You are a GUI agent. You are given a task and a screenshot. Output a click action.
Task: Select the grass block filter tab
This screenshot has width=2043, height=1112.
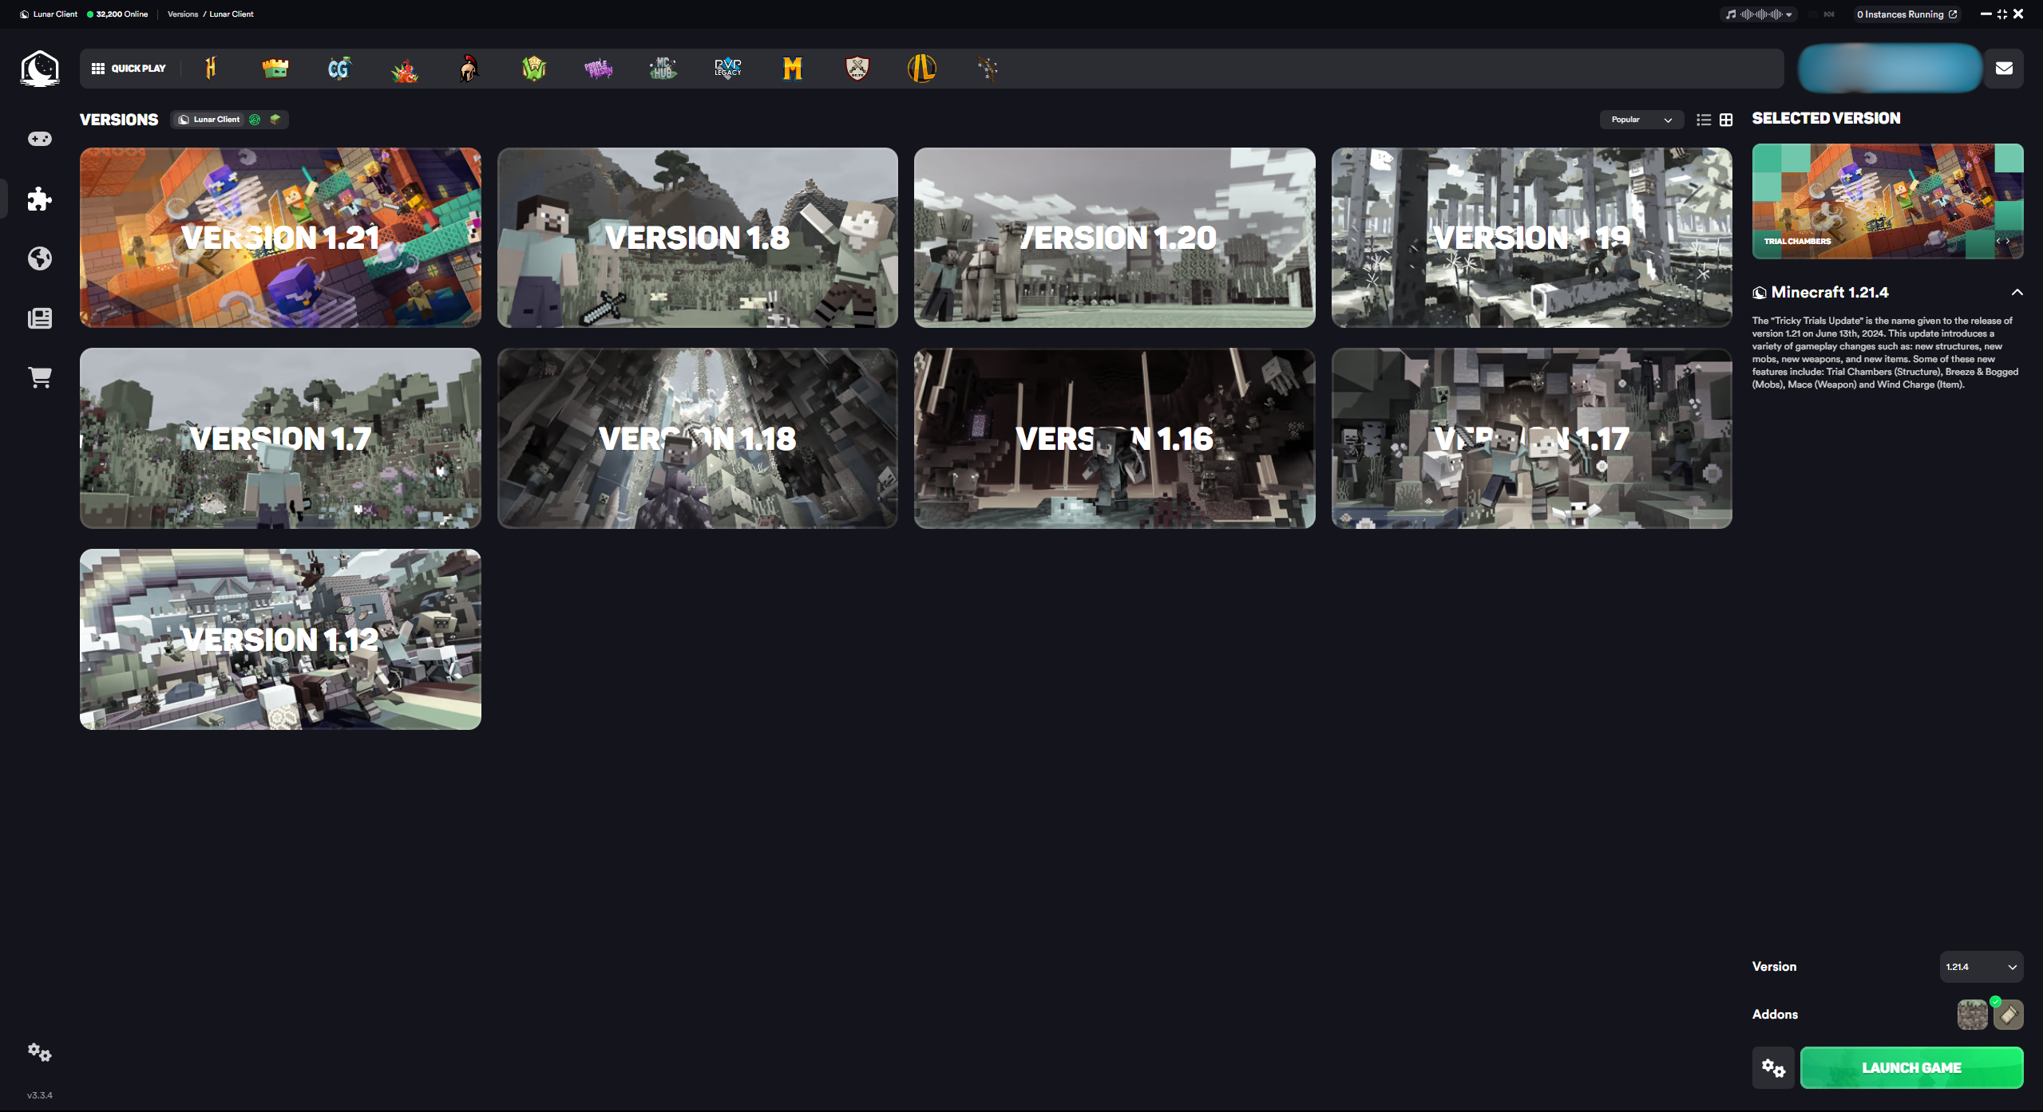point(275,120)
